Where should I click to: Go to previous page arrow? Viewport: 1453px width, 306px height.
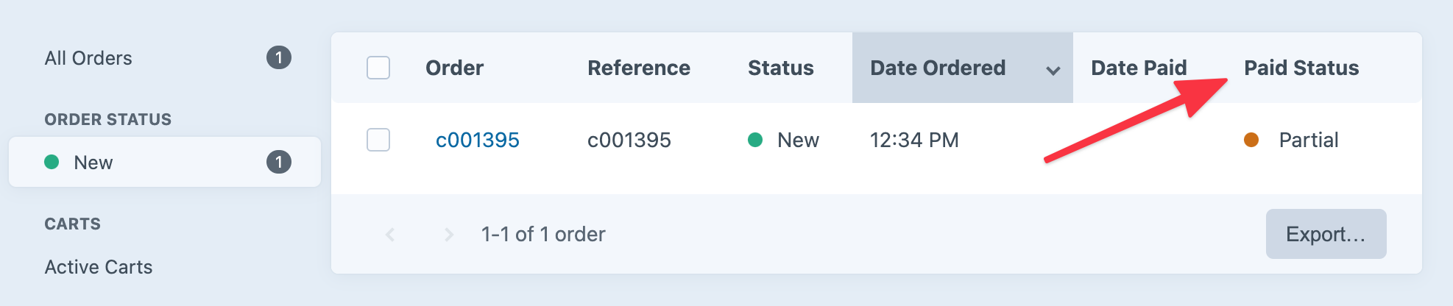pos(390,235)
